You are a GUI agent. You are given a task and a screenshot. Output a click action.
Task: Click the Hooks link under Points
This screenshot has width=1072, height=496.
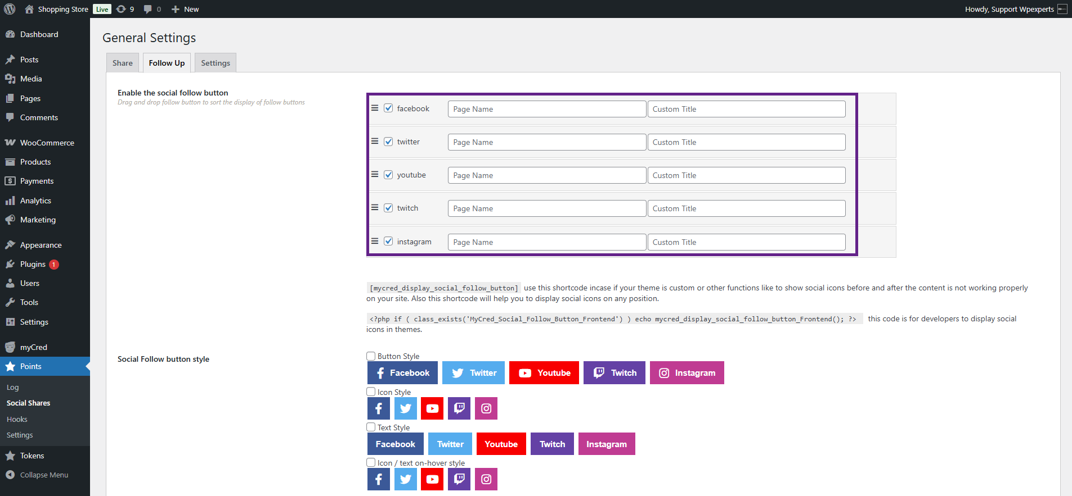17,419
